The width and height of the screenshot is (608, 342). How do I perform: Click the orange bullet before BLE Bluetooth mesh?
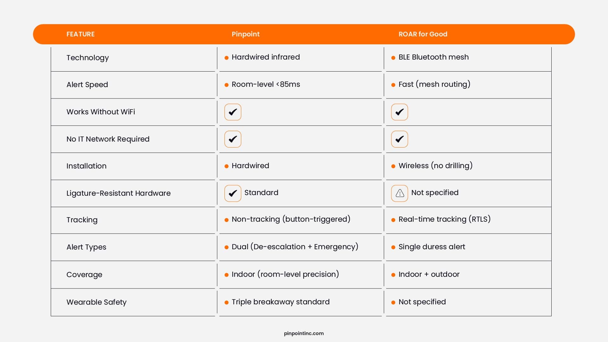393,58
